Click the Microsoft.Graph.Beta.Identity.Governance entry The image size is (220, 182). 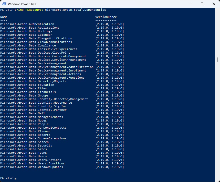click(x=36, y=103)
